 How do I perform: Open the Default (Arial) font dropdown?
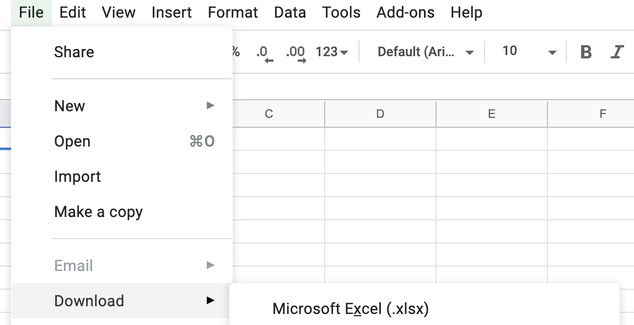pos(425,52)
